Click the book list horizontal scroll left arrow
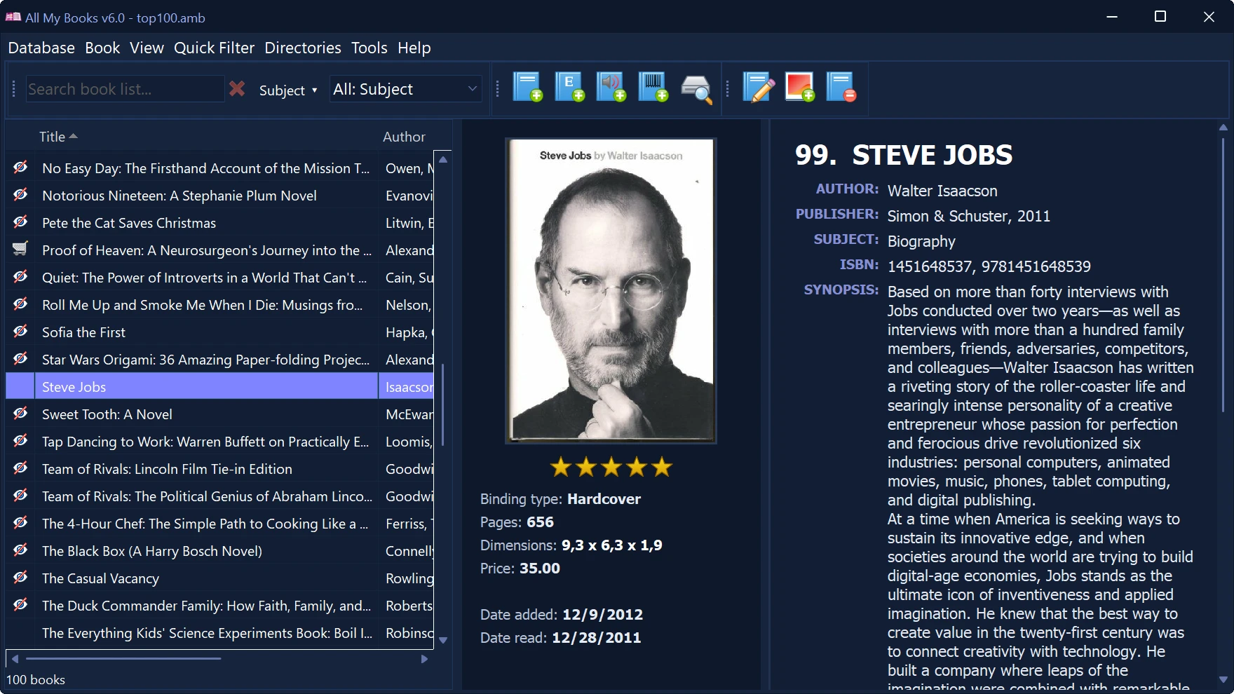 (15, 659)
